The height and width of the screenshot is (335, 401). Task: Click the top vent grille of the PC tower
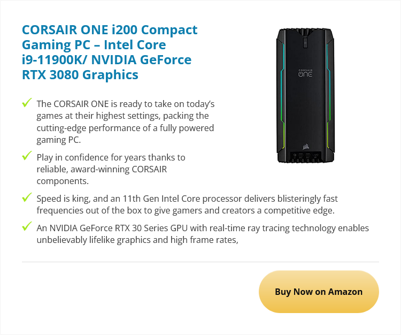[x=305, y=31]
